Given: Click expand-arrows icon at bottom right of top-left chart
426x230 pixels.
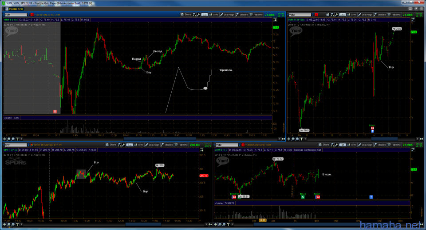Looking at the screenshot, I should [283, 139].
